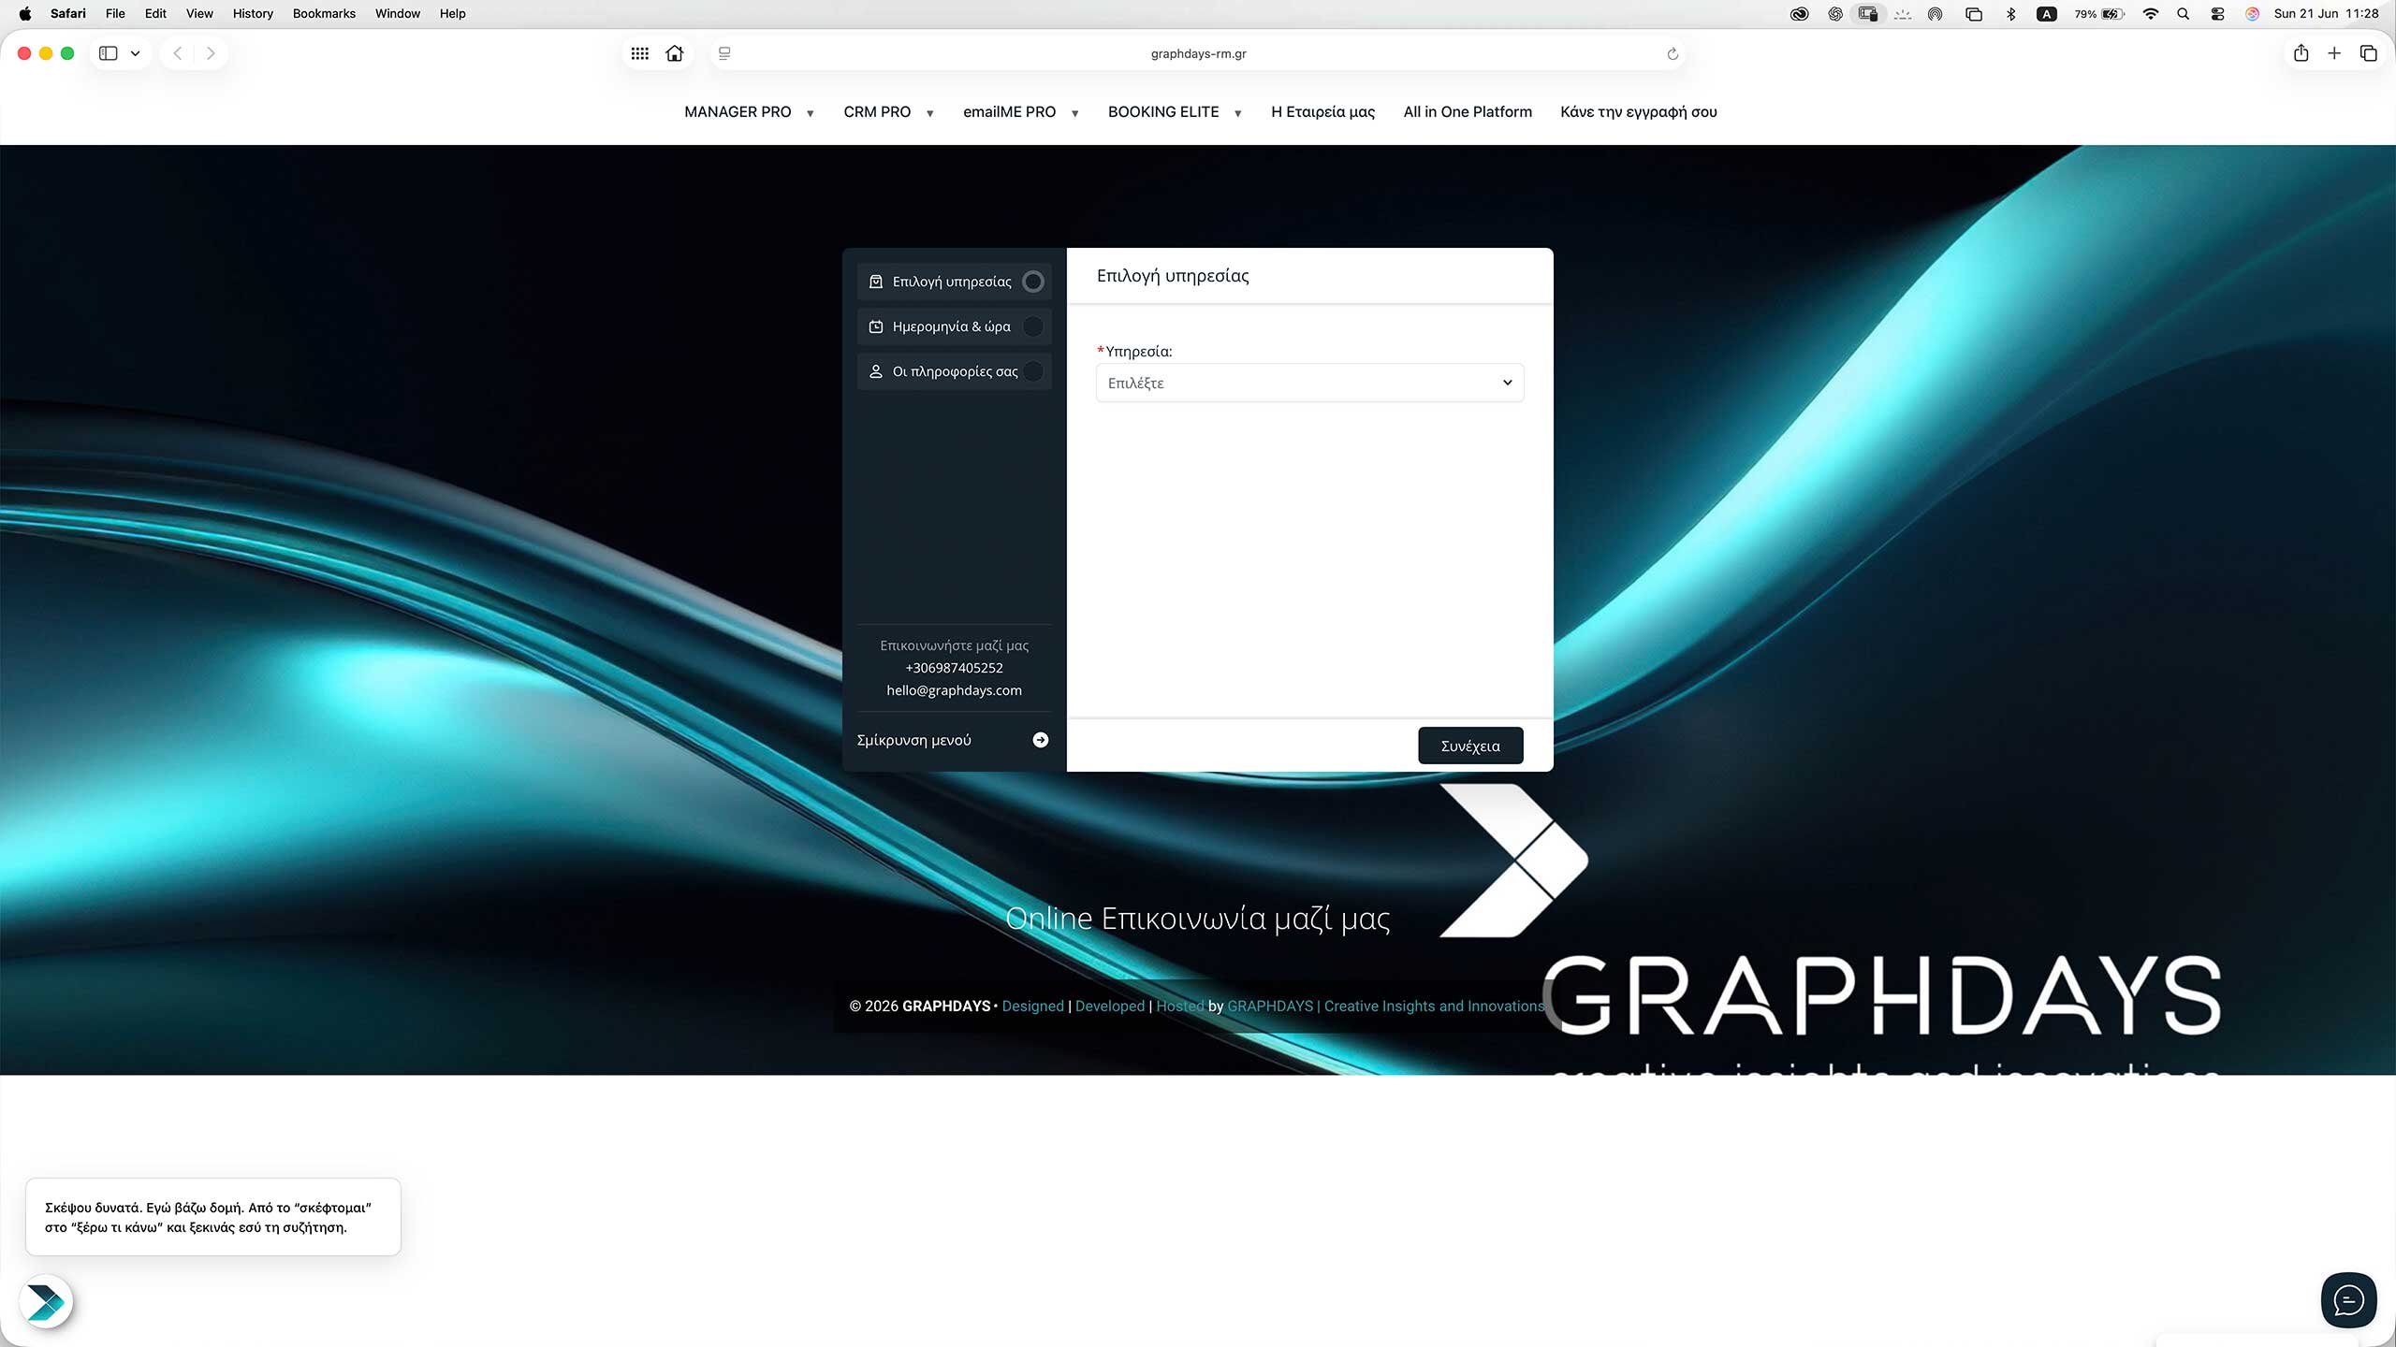The height and width of the screenshot is (1347, 2396).
Task: Expand the BOOKING ELITE dropdown arrow
Action: 1237,113
